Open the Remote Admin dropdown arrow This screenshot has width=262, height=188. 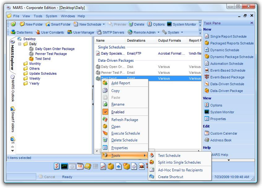(158, 32)
